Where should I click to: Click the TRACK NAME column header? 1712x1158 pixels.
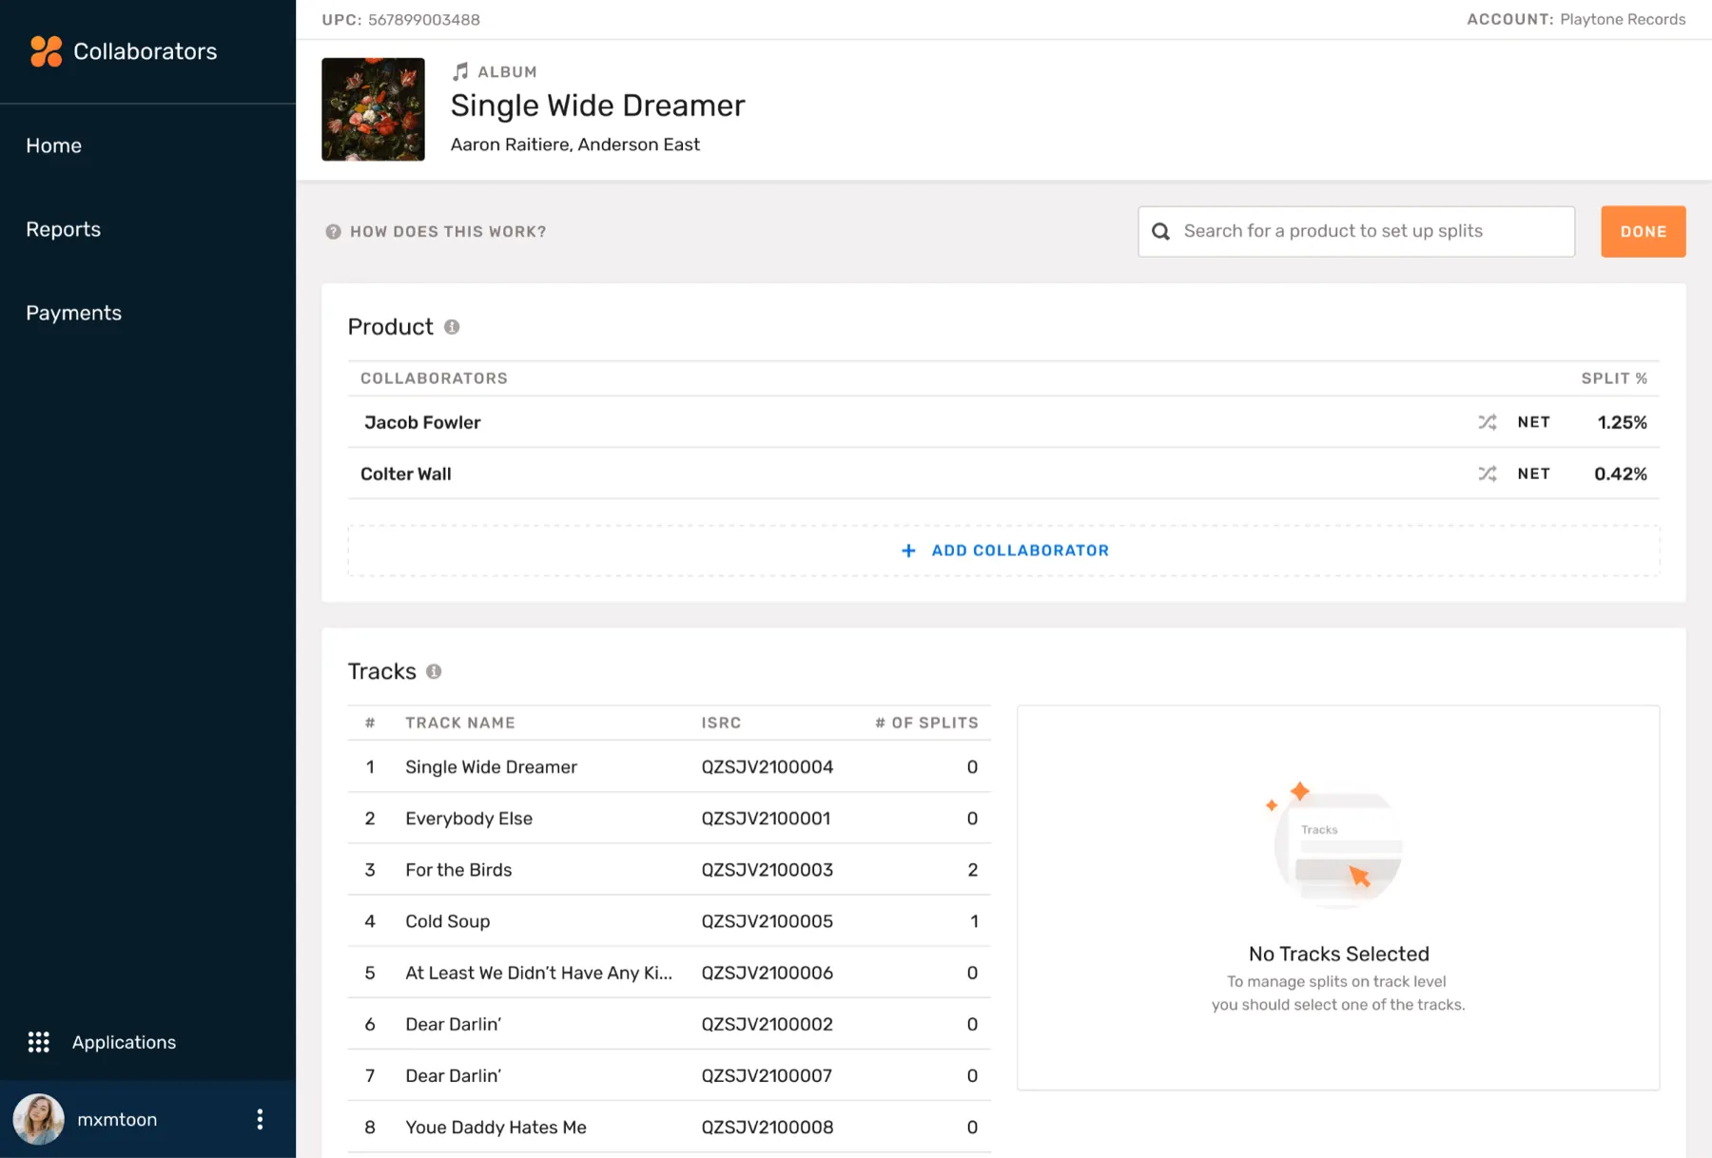(460, 723)
